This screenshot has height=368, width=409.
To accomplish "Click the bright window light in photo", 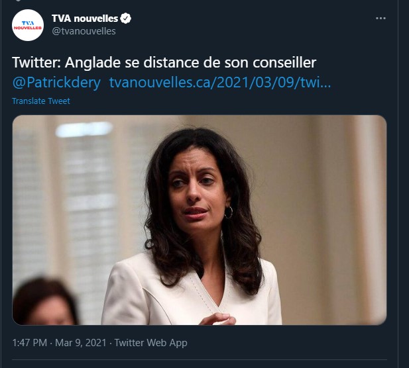I will pyautogui.click(x=84, y=130).
